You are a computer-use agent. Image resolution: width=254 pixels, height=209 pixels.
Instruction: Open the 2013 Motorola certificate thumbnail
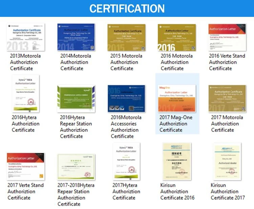(26, 37)
